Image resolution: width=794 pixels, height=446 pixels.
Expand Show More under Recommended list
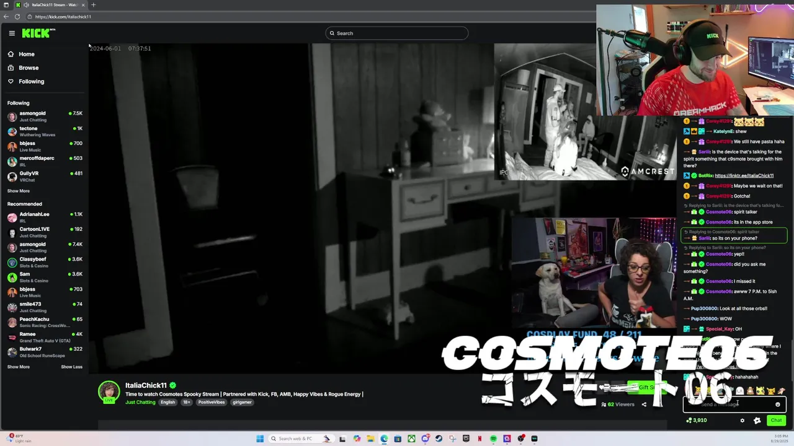click(x=19, y=367)
